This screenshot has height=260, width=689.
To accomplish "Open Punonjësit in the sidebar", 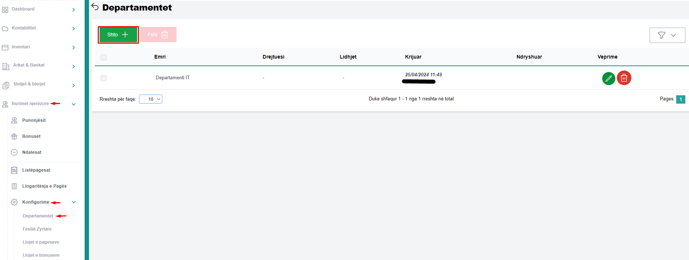I will (x=34, y=120).
